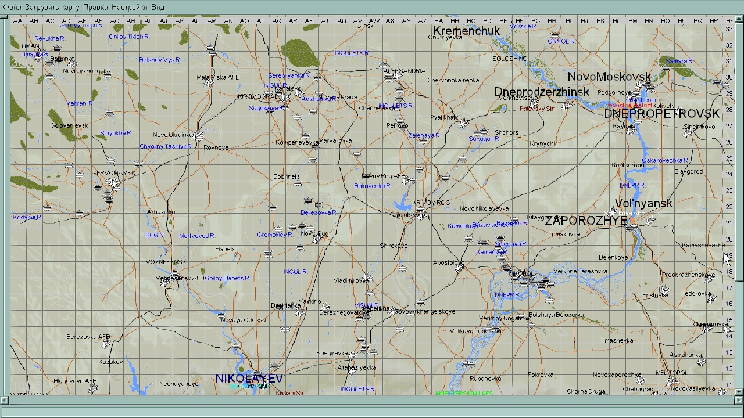The image size is (744, 418).
Task: Select the airfield icon near Pyatikhatki
Action: pyautogui.click(x=463, y=123)
